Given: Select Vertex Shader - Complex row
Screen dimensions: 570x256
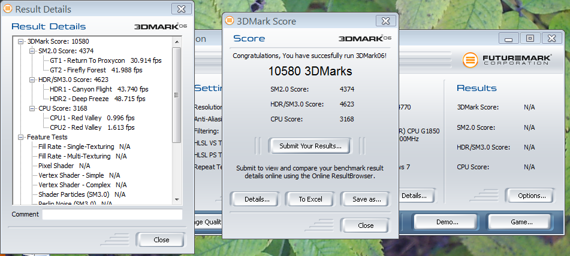Looking at the screenshot, I should click(83, 185).
